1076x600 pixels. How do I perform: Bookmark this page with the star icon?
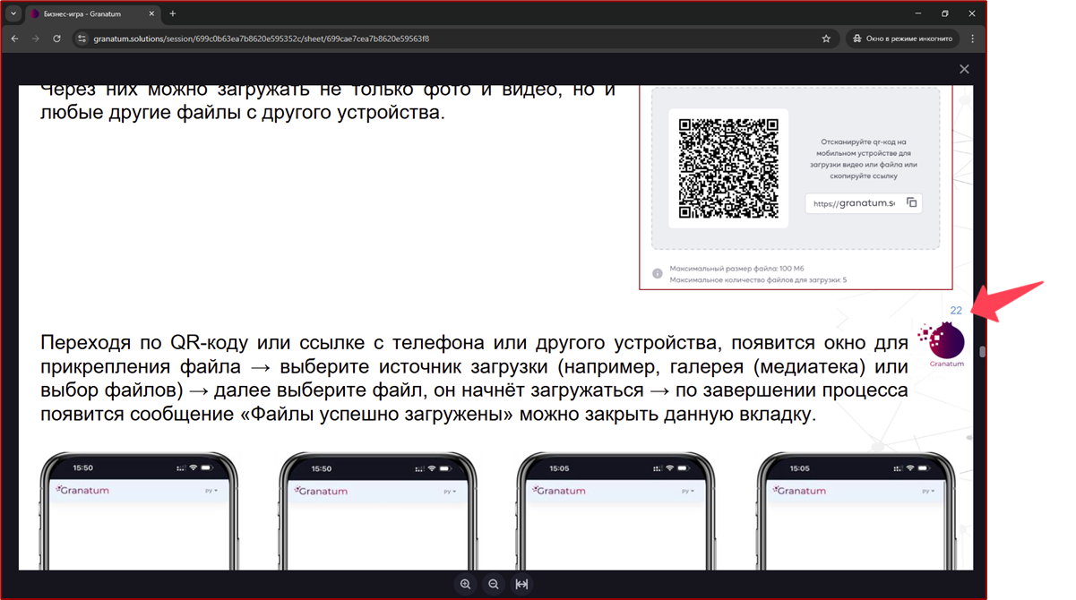(826, 39)
